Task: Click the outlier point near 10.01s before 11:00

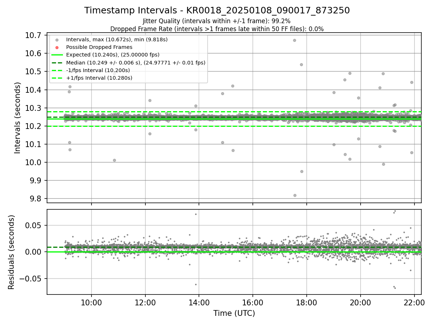Action: tap(114, 160)
